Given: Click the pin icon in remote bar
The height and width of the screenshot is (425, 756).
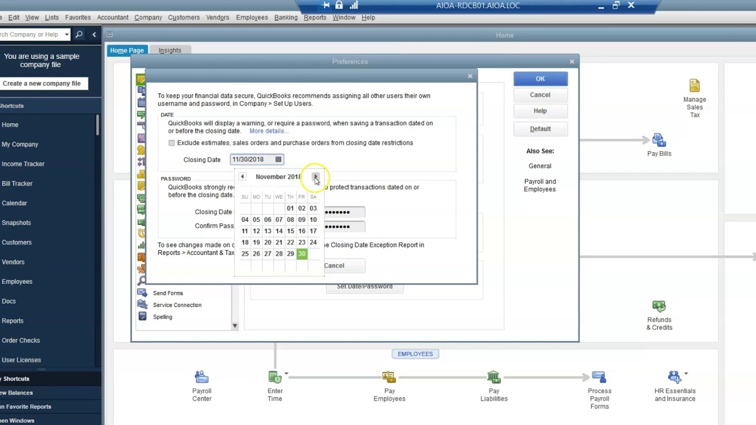Looking at the screenshot, I should (325, 5).
